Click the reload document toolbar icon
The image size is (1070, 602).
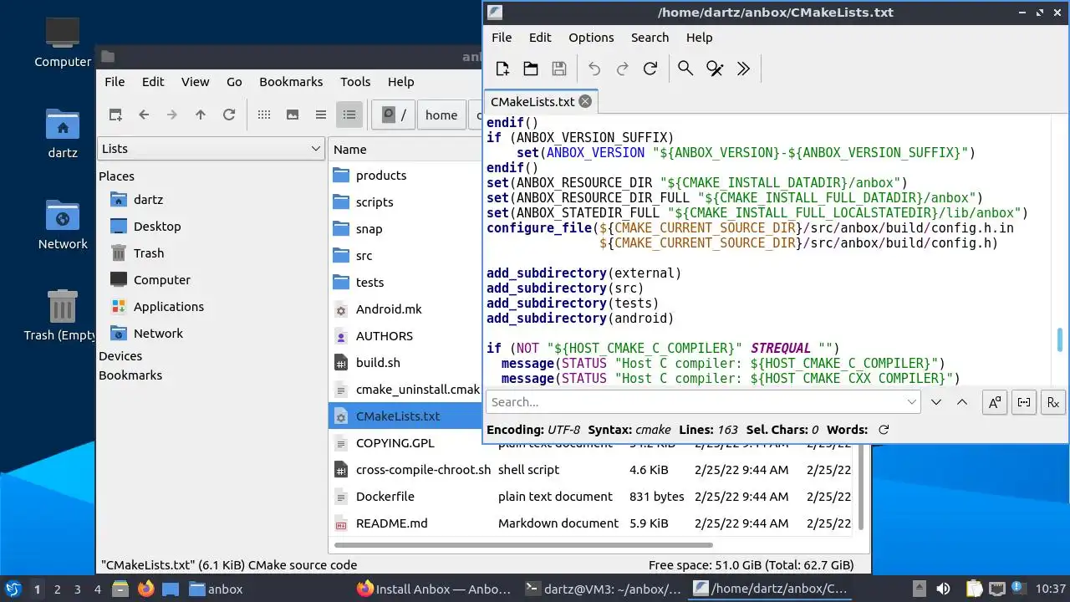pos(650,69)
